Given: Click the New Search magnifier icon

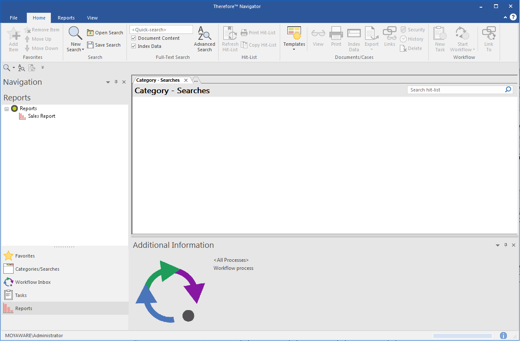Looking at the screenshot, I should click(76, 33).
